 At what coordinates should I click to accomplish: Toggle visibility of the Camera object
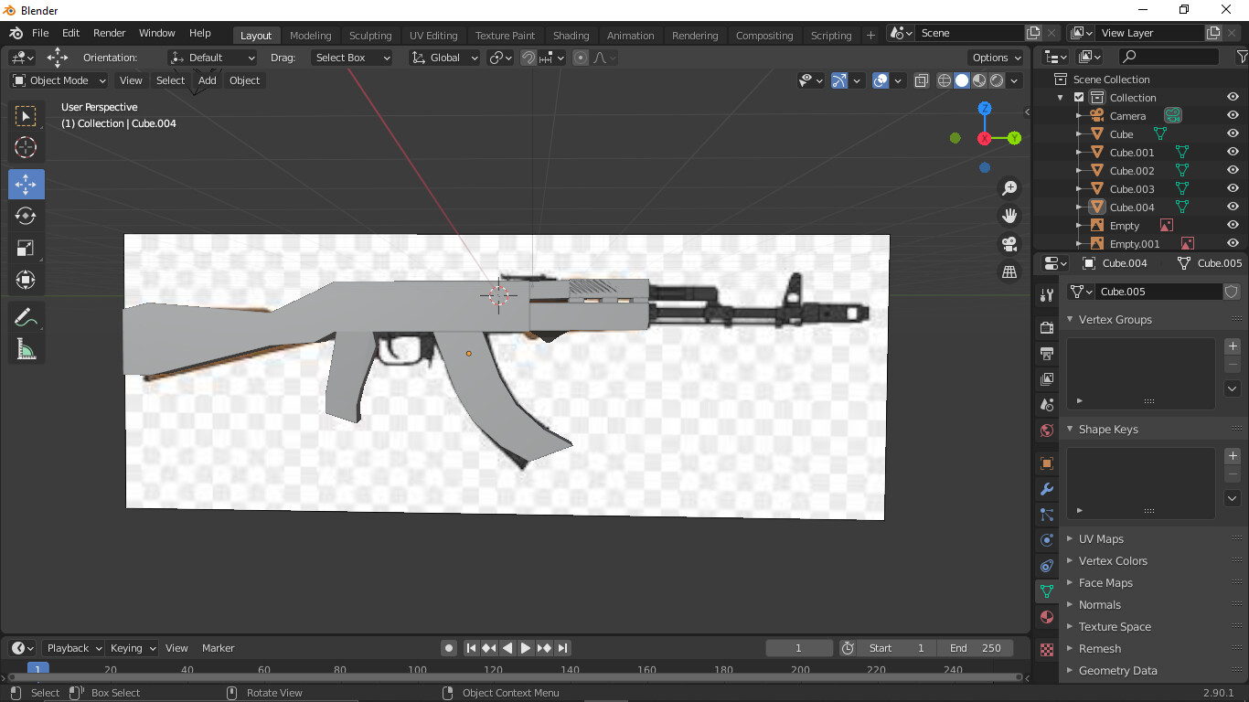[x=1233, y=116]
